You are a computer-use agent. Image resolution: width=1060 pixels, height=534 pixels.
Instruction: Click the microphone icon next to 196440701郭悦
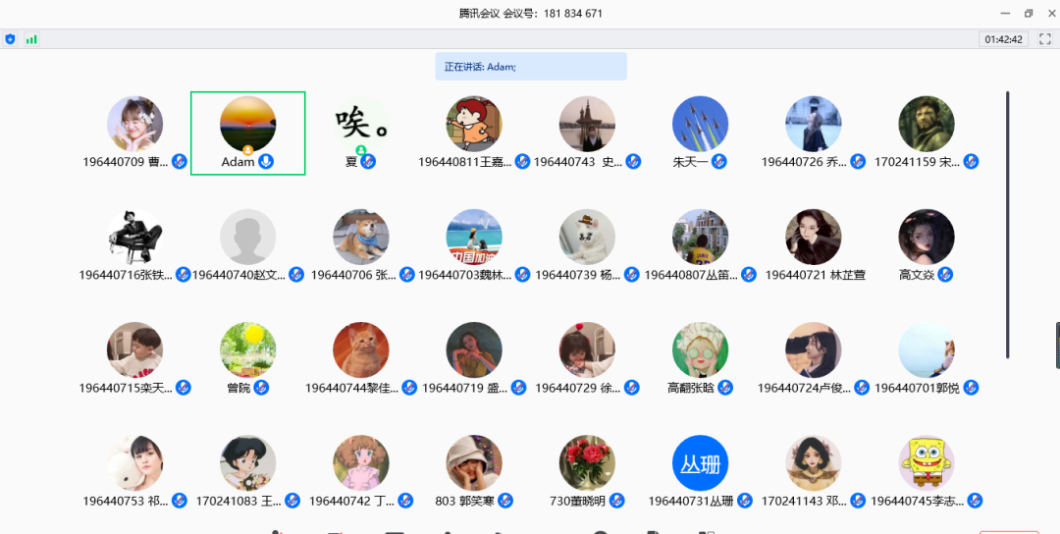pos(972,388)
